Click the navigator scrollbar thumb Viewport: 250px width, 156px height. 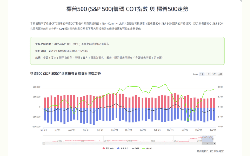pyautogui.click(x=207, y=144)
